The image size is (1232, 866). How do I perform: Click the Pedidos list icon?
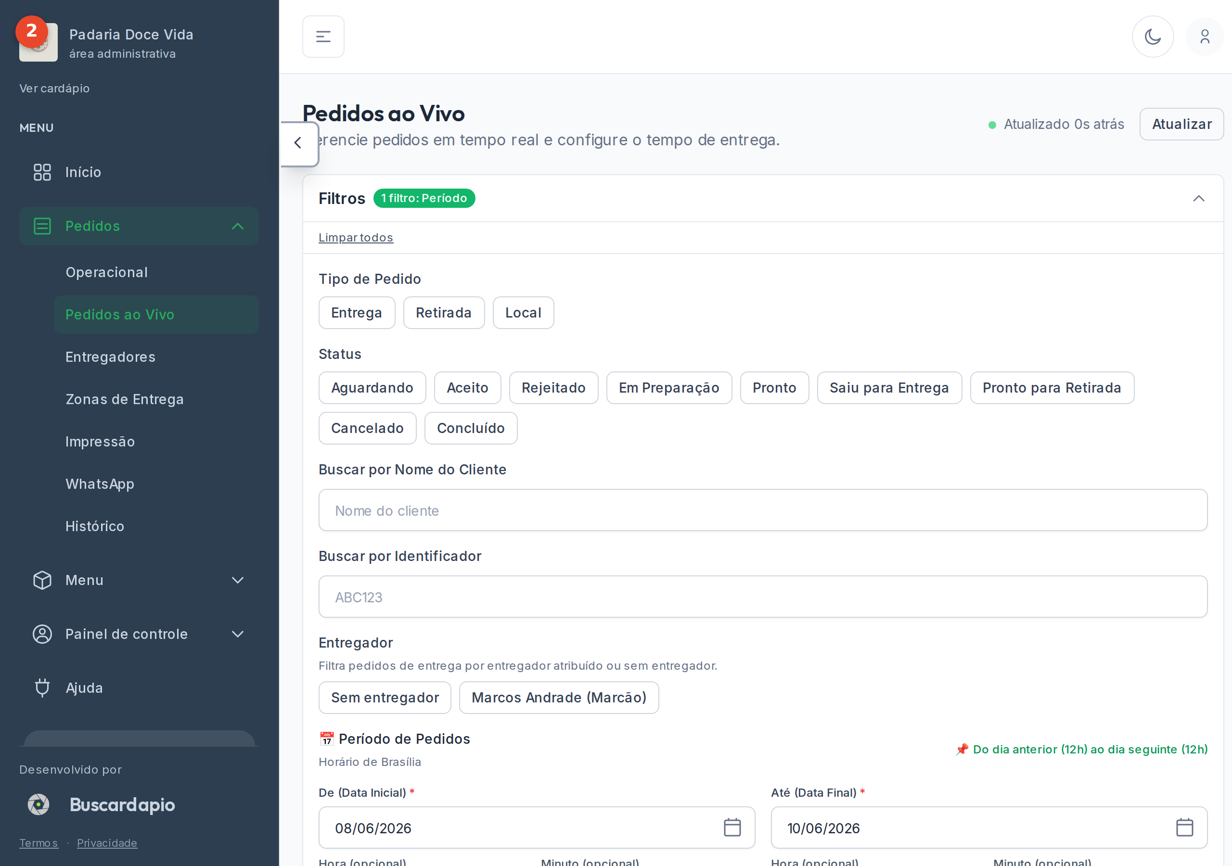(42, 226)
